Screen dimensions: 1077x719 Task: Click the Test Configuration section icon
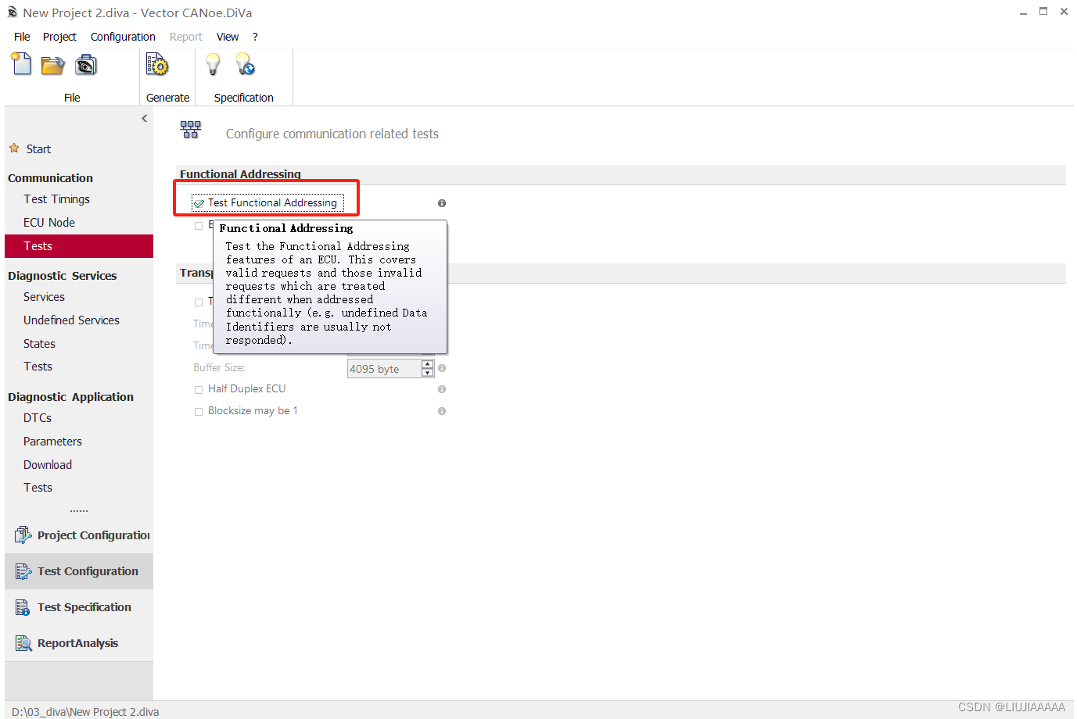pyautogui.click(x=23, y=571)
